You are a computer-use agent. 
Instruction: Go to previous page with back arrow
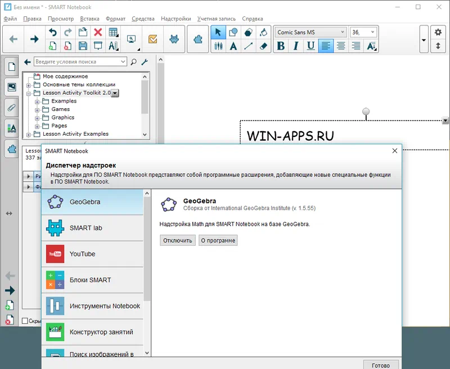[x=13, y=39]
